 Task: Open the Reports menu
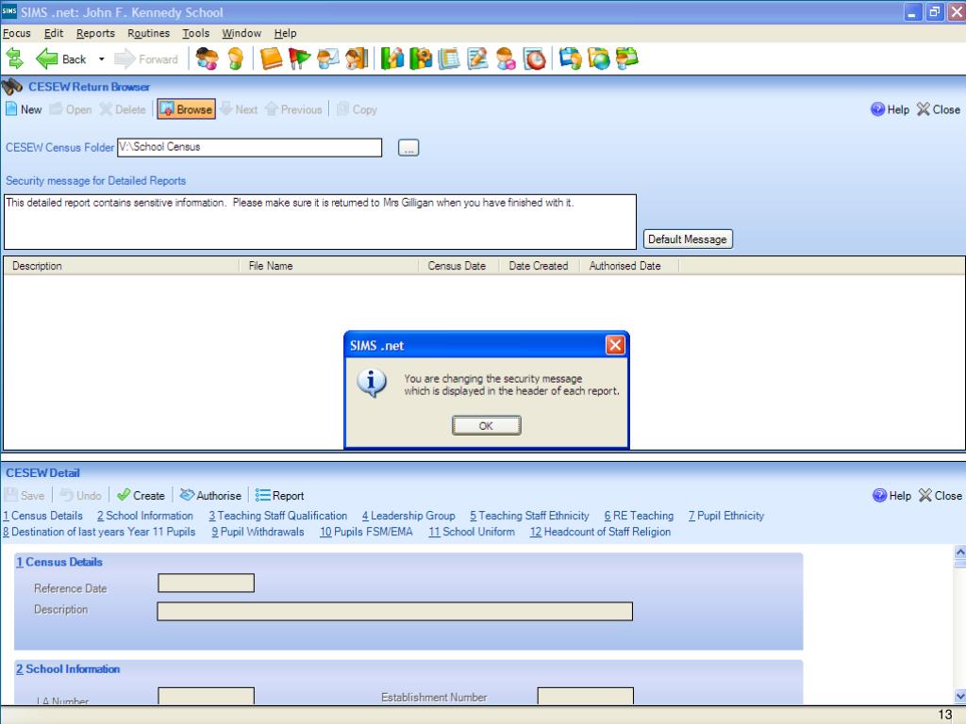95,33
